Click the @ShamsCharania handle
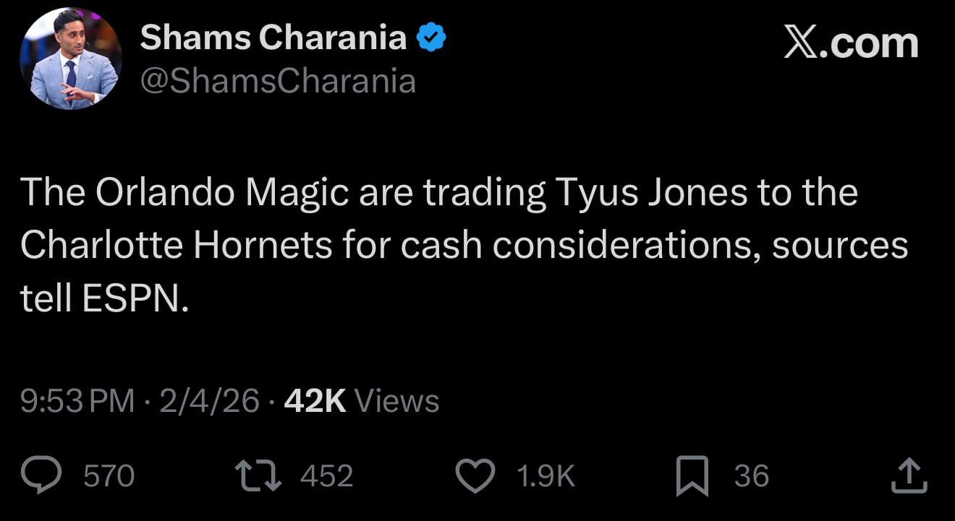 coord(279,81)
